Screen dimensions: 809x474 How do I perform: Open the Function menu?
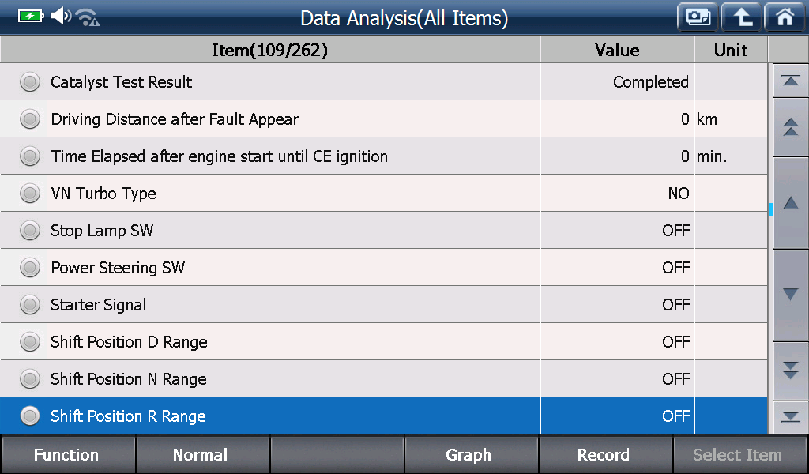pos(66,455)
